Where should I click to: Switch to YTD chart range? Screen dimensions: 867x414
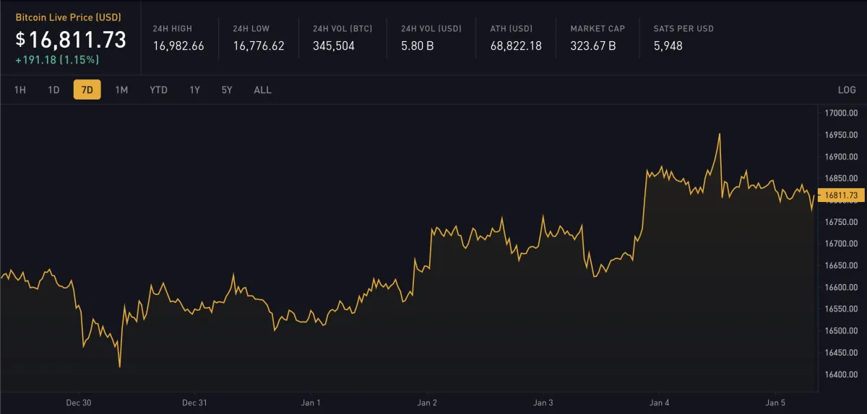tap(158, 90)
